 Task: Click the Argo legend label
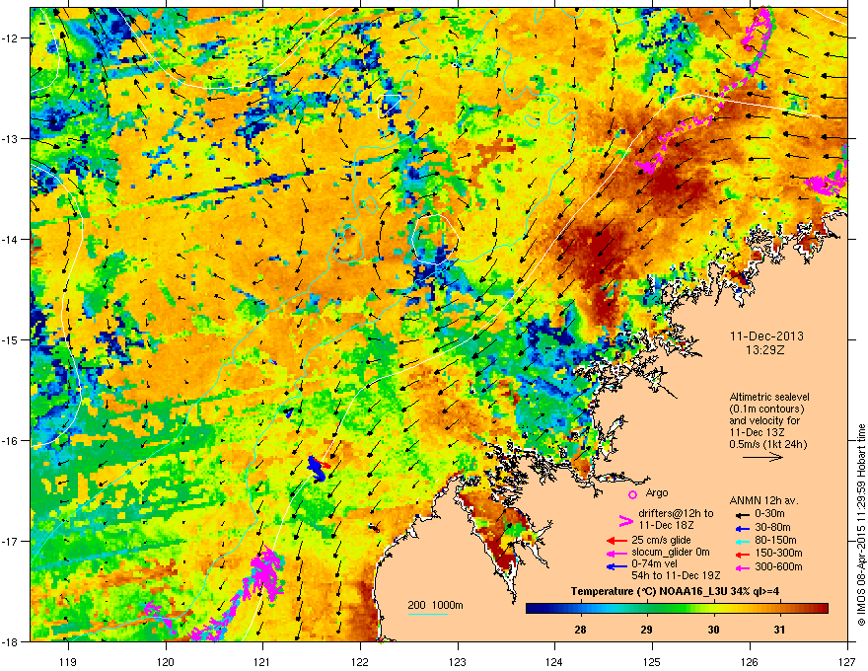[x=657, y=492]
